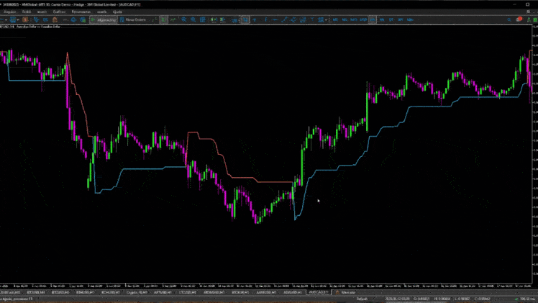Viewport: 538px width, 303px height.
Task: Open the Ferramentas menu
Action: (81, 12)
